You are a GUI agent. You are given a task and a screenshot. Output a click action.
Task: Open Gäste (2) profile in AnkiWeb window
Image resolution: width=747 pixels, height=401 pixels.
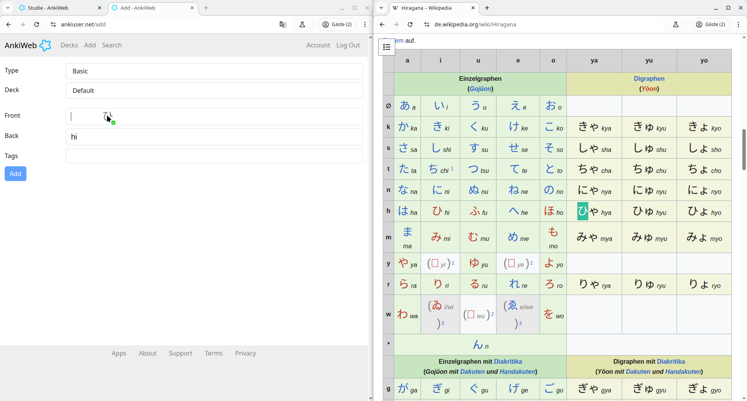[x=337, y=24]
